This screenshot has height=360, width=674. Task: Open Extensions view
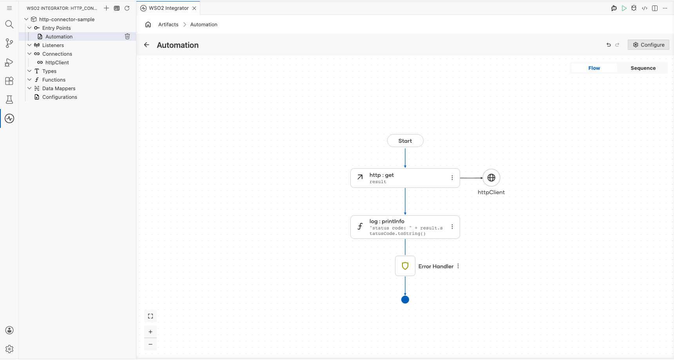tap(9, 81)
